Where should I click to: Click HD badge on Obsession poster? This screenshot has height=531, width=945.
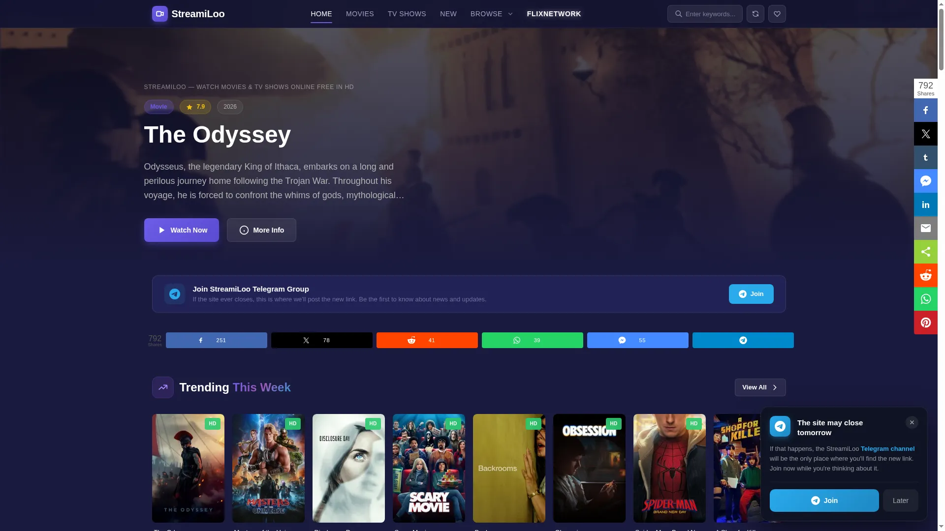click(x=613, y=424)
